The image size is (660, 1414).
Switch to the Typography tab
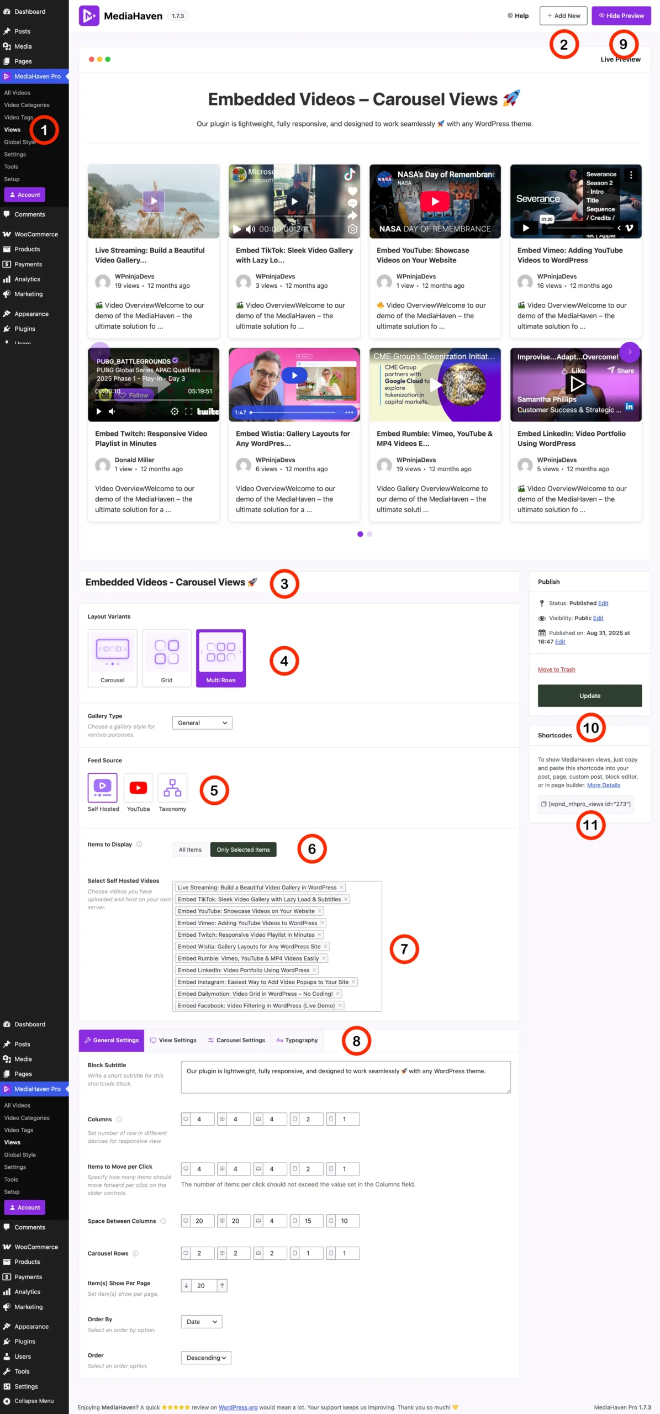click(x=297, y=1040)
